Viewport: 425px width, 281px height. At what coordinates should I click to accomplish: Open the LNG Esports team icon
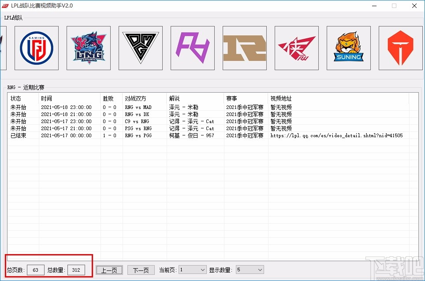coord(89,48)
